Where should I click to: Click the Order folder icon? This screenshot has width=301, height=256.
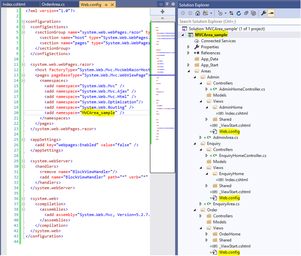[x=203, y=210]
